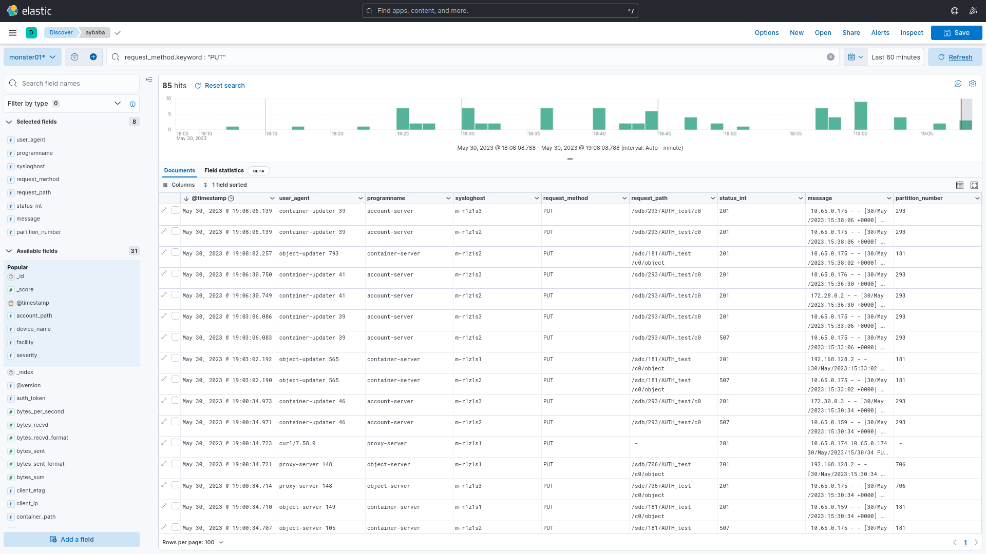
Task: Select checkbox for third document row
Action: coord(175,253)
